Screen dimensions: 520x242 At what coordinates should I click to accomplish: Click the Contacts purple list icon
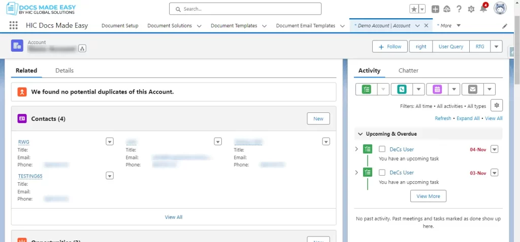(x=22, y=118)
